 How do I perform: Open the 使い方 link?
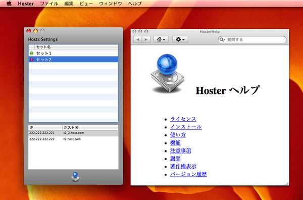pos(178,135)
